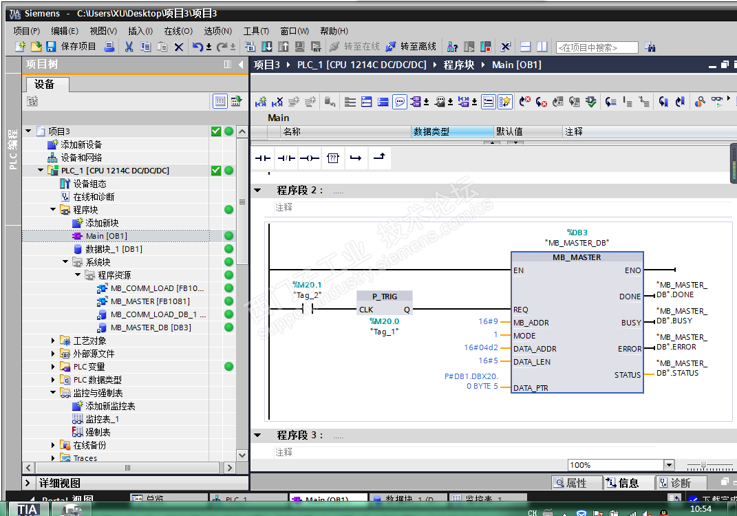Collapse the 项目树 panel arrow
Viewport: 737px width, 516px height.
coord(241,65)
